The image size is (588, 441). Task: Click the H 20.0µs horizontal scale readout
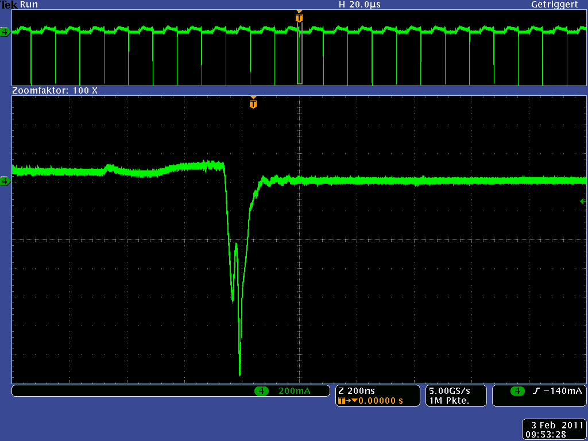tap(359, 5)
